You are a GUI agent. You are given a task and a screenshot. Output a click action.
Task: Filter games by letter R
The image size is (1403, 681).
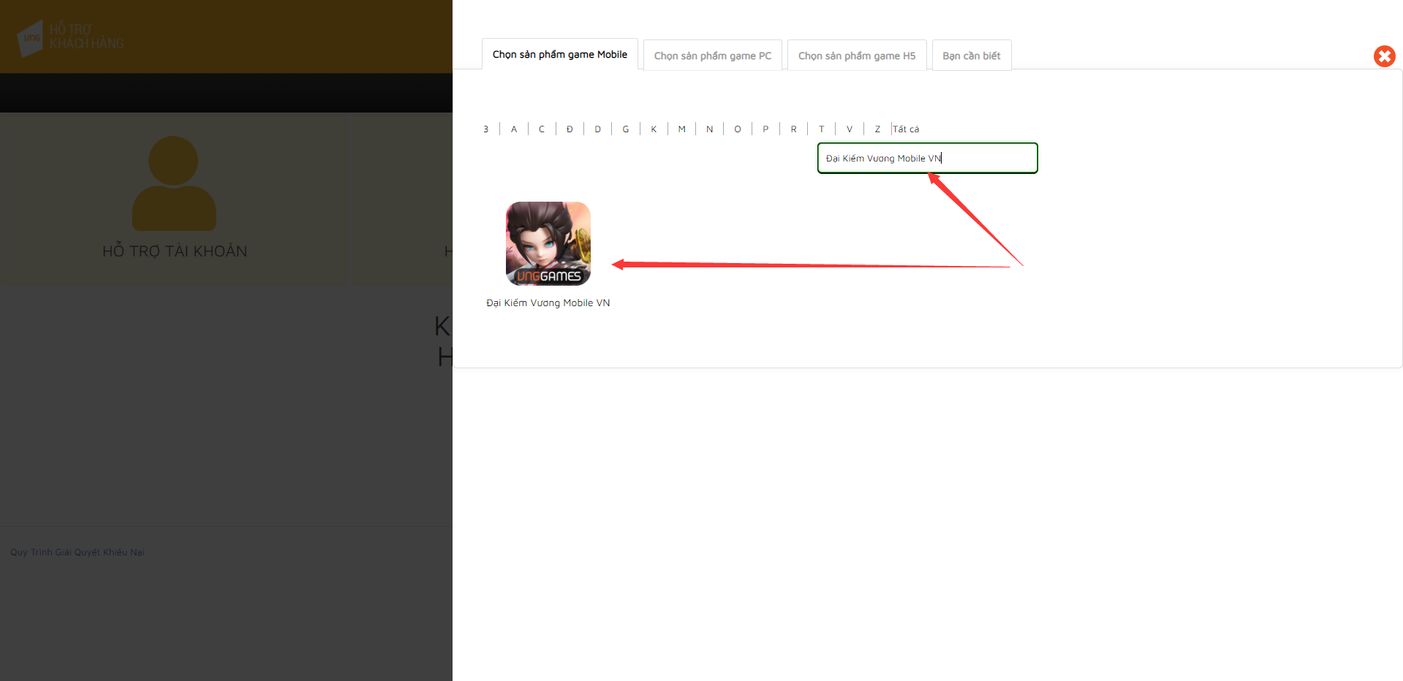tap(793, 129)
